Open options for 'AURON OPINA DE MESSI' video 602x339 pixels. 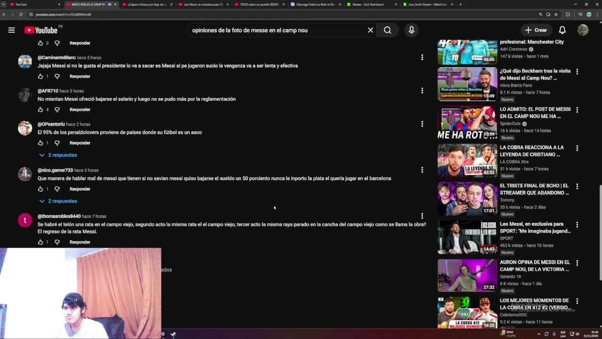[577, 263]
